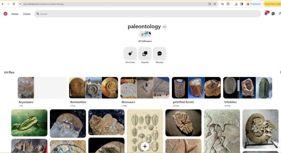Image resolution: width=281 pixels, height=153 pixels.
Task: Click the 'Ammonites' section name
Action: click(x=78, y=102)
